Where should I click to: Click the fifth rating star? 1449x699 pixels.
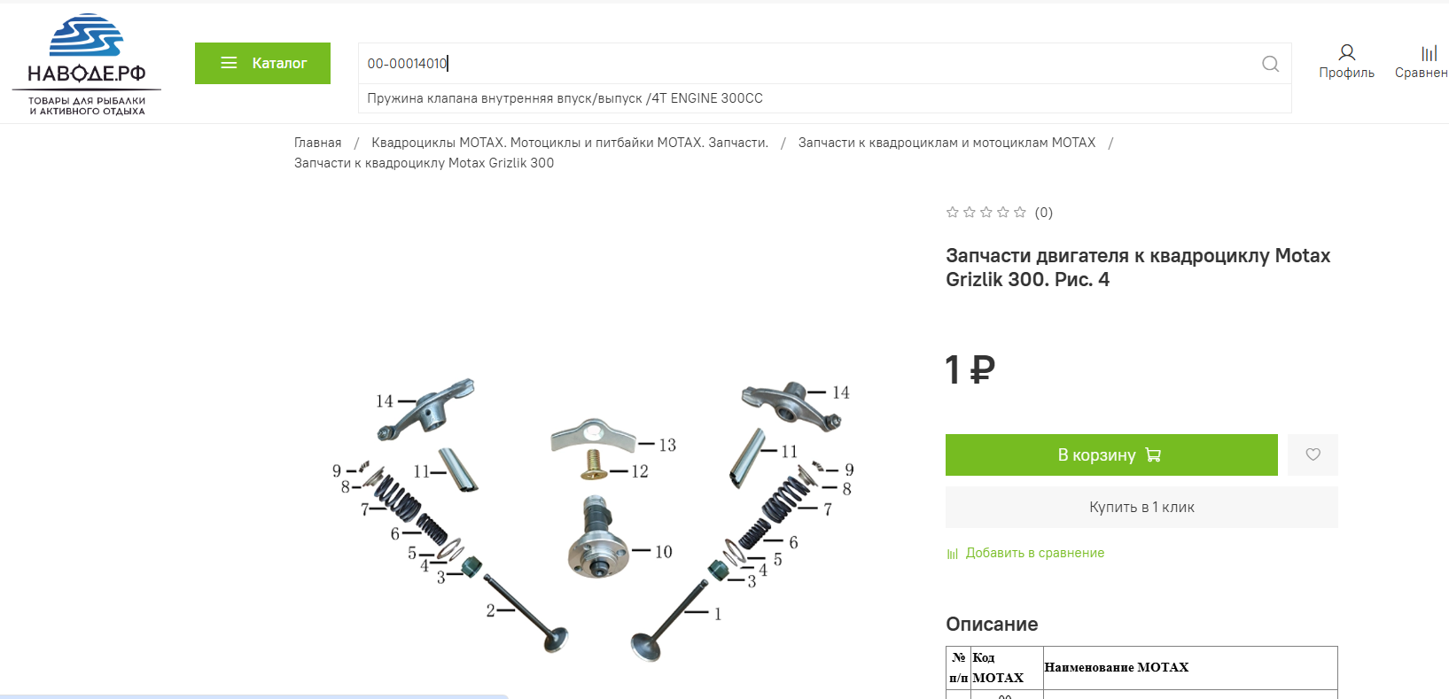(1020, 213)
